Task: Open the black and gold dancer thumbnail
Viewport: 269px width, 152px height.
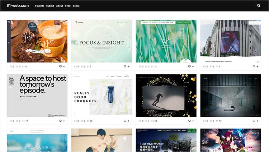Action: (166, 96)
